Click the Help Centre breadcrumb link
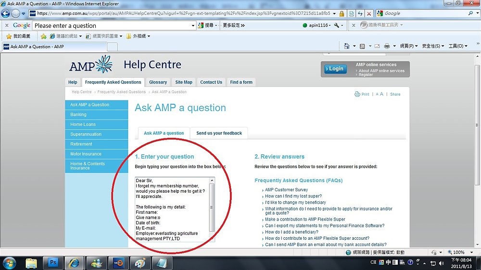 tap(82, 92)
